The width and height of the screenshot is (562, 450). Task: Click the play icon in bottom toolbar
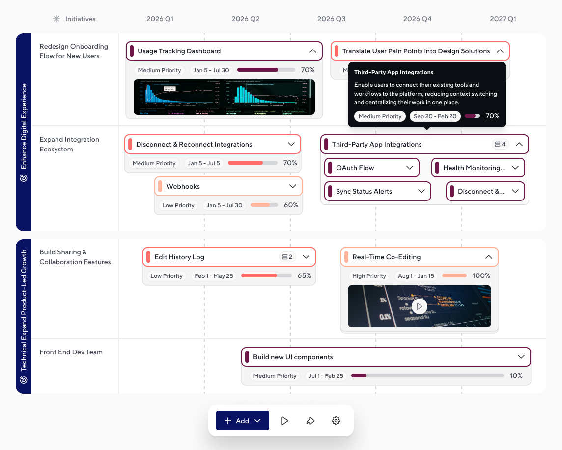coord(285,421)
